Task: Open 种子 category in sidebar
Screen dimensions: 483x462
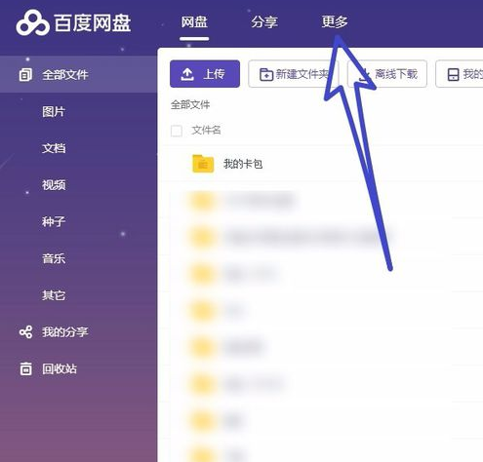Action: click(x=54, y=222)
